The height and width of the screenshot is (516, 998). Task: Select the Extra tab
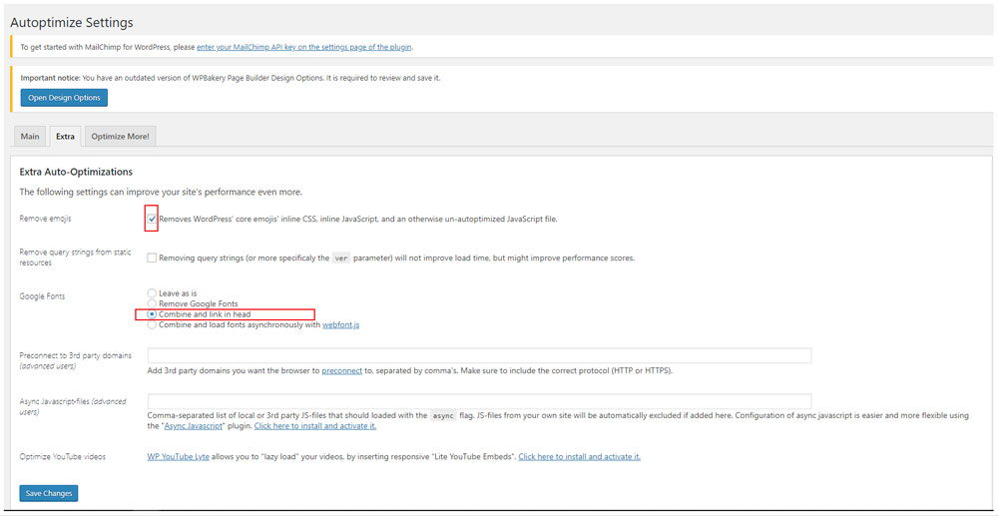pyautogui.click(x=65, y=136)
